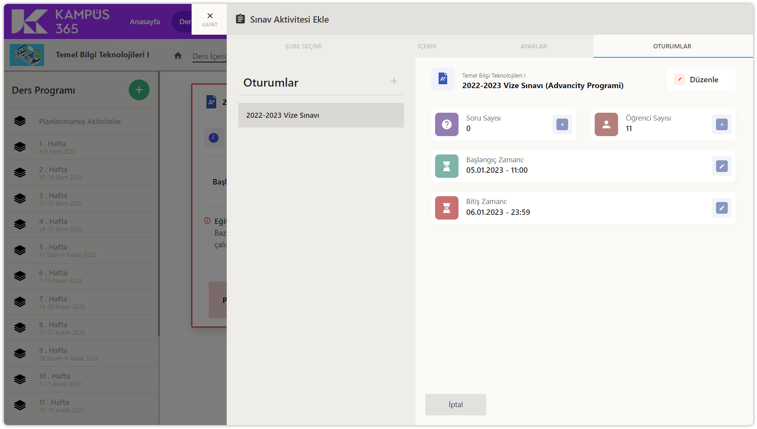Click the home icon in breadcrumb
The image size is (757, 429).
click(x=178, y=56)
